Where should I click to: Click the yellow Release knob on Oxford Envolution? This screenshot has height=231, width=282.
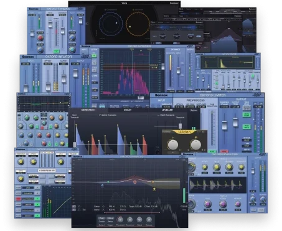pyautogui.click(x=229, y=166)
